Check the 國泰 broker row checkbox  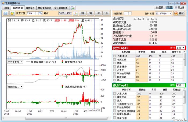115,63
